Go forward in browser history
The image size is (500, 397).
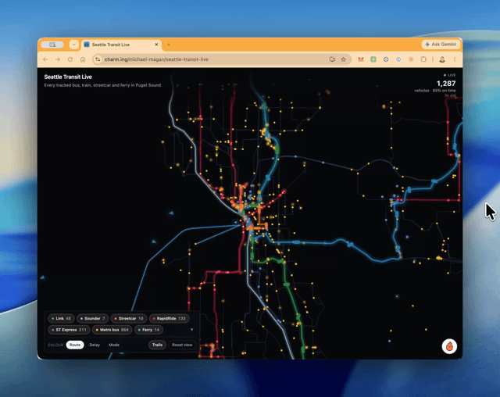[x=58, y=59]
